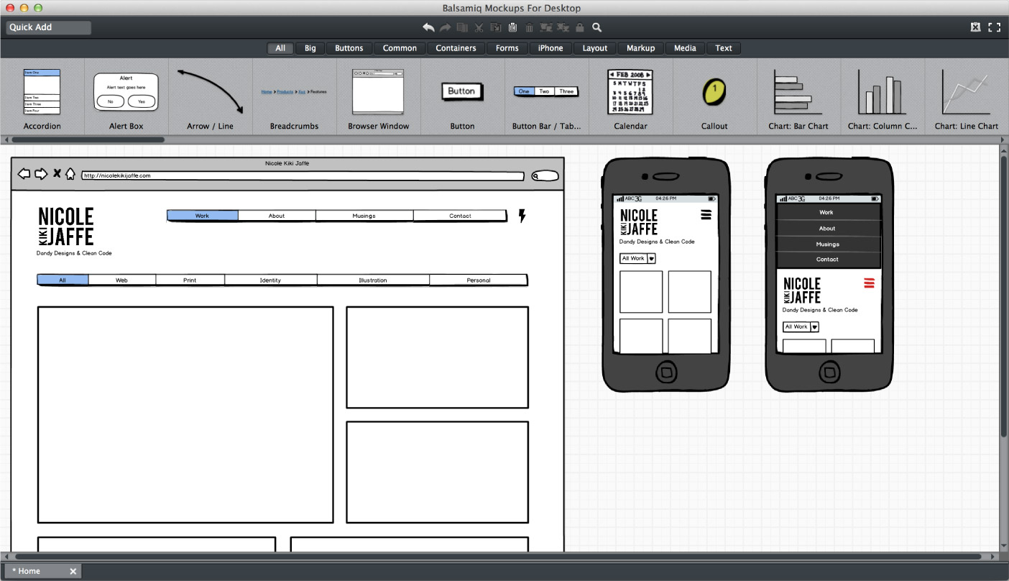The width and height of the screenshot is (1009, 581).
Task: Select the Personal filter tab
Action: pyautogui.click(x=479, y=280)
